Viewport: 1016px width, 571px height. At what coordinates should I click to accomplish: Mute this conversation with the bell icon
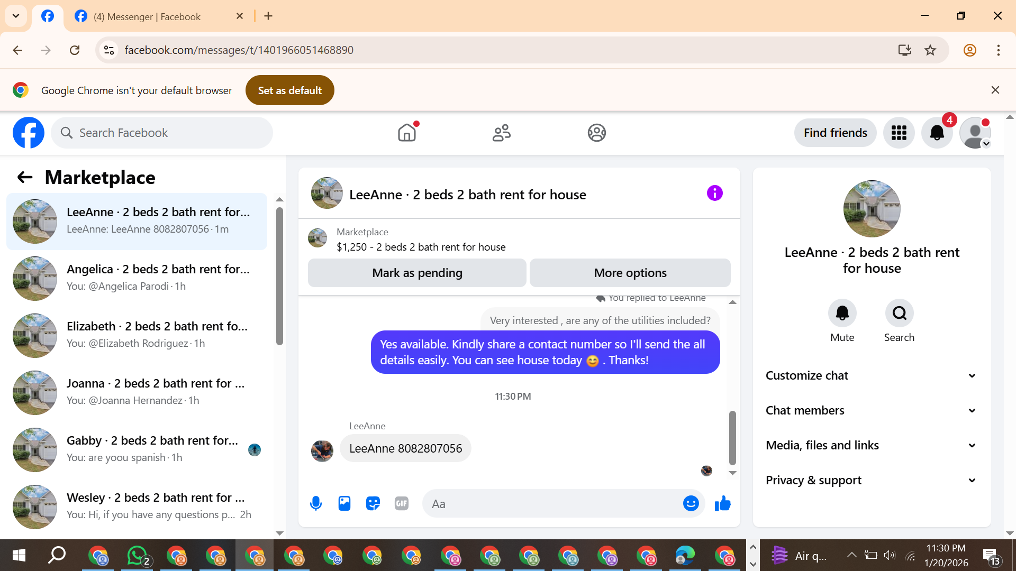pos(842,314)
